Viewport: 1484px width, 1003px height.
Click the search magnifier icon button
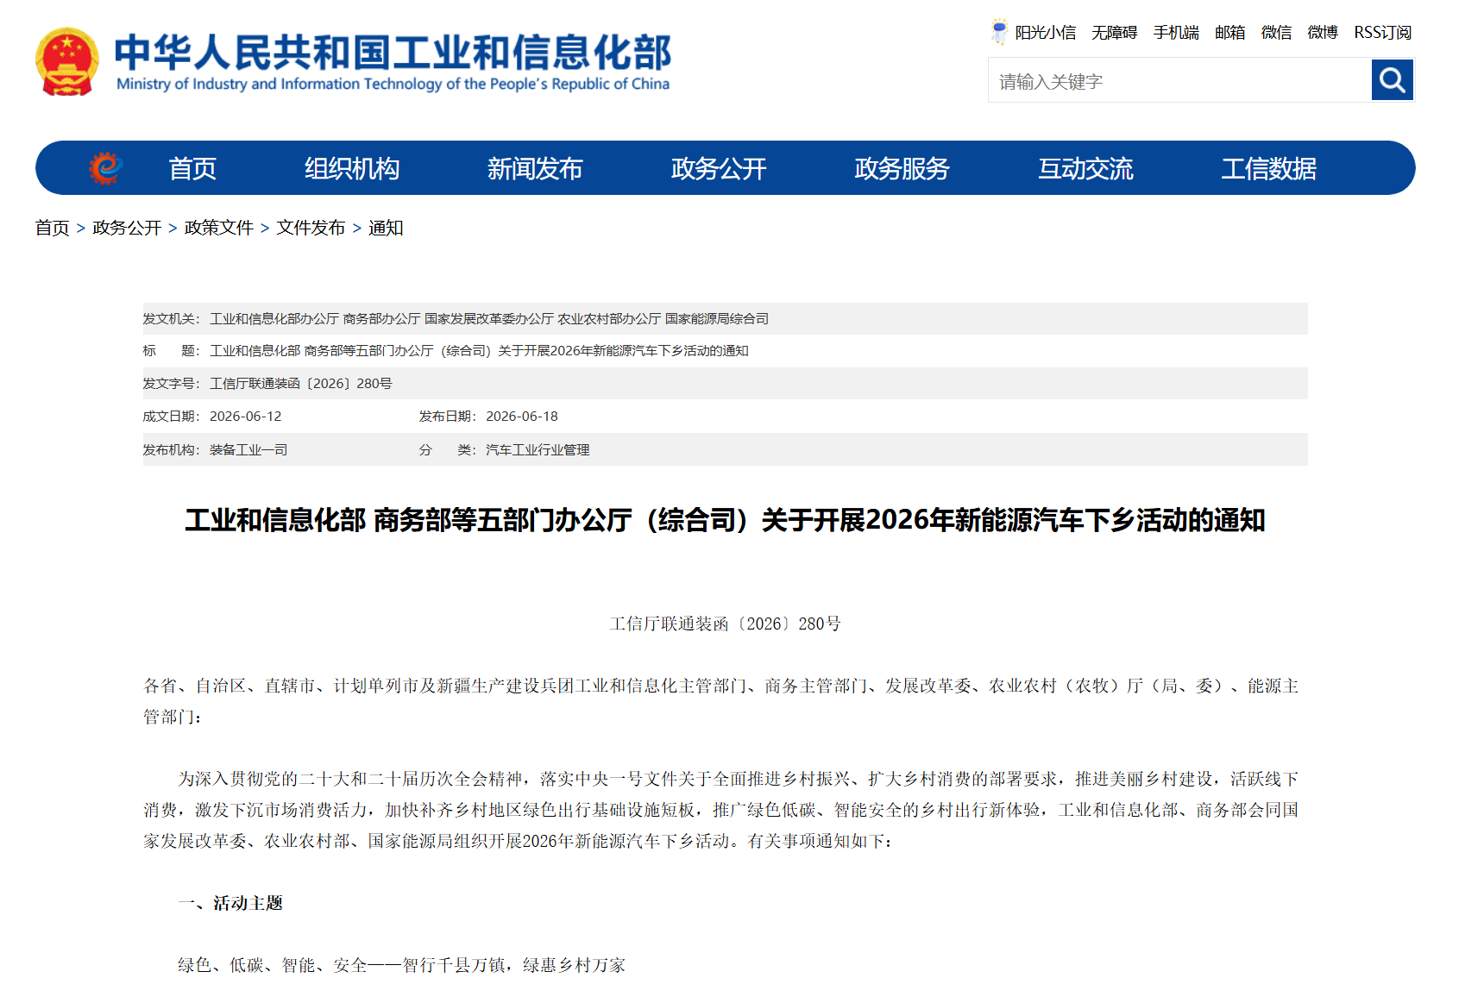click(1392, 80)
